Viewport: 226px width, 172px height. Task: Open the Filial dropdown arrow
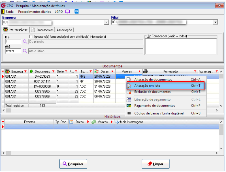(215, 22)
